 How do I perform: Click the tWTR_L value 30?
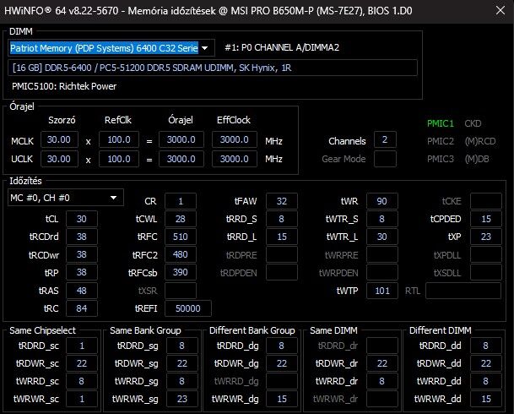pos(381,237)
